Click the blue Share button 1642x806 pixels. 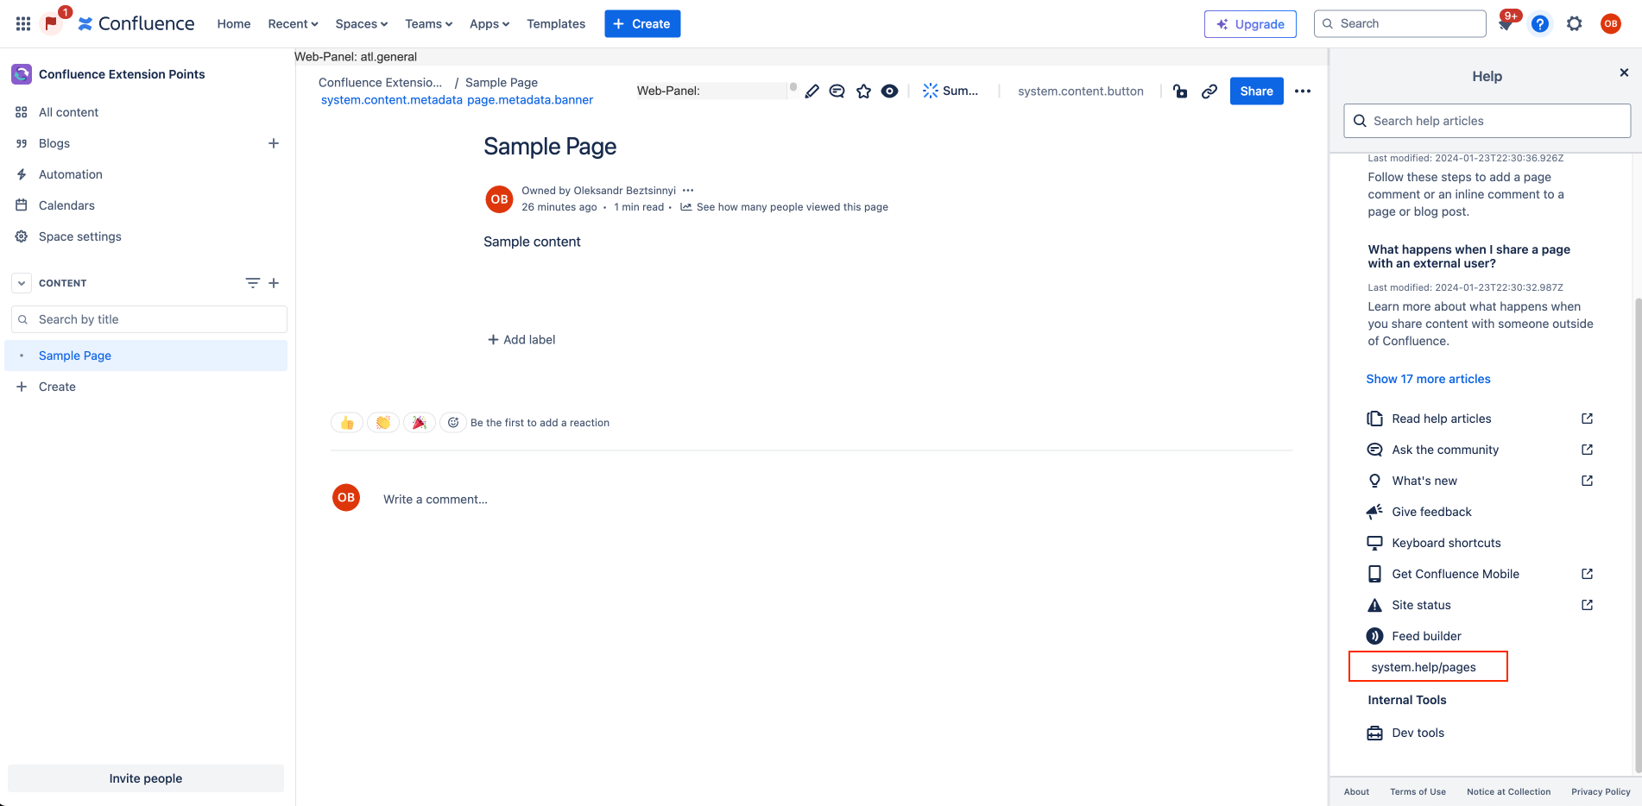coord(1256,91)
